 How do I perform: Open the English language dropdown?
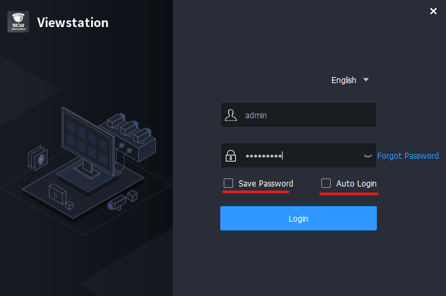pyautogui.click(x=350, y=80)
